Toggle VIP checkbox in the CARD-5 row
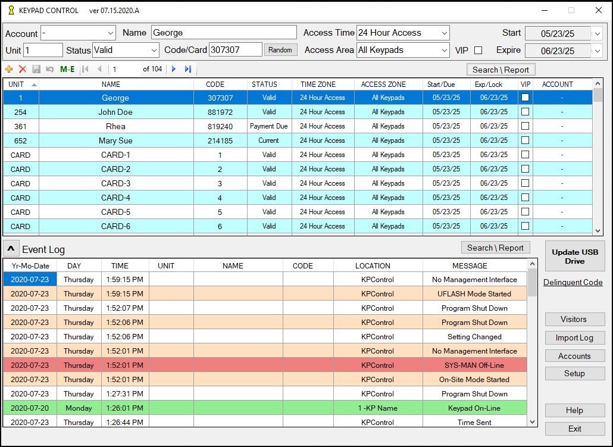Image resolution: width=613 pixels, height=447 pixels. click(x=525, y=211)
